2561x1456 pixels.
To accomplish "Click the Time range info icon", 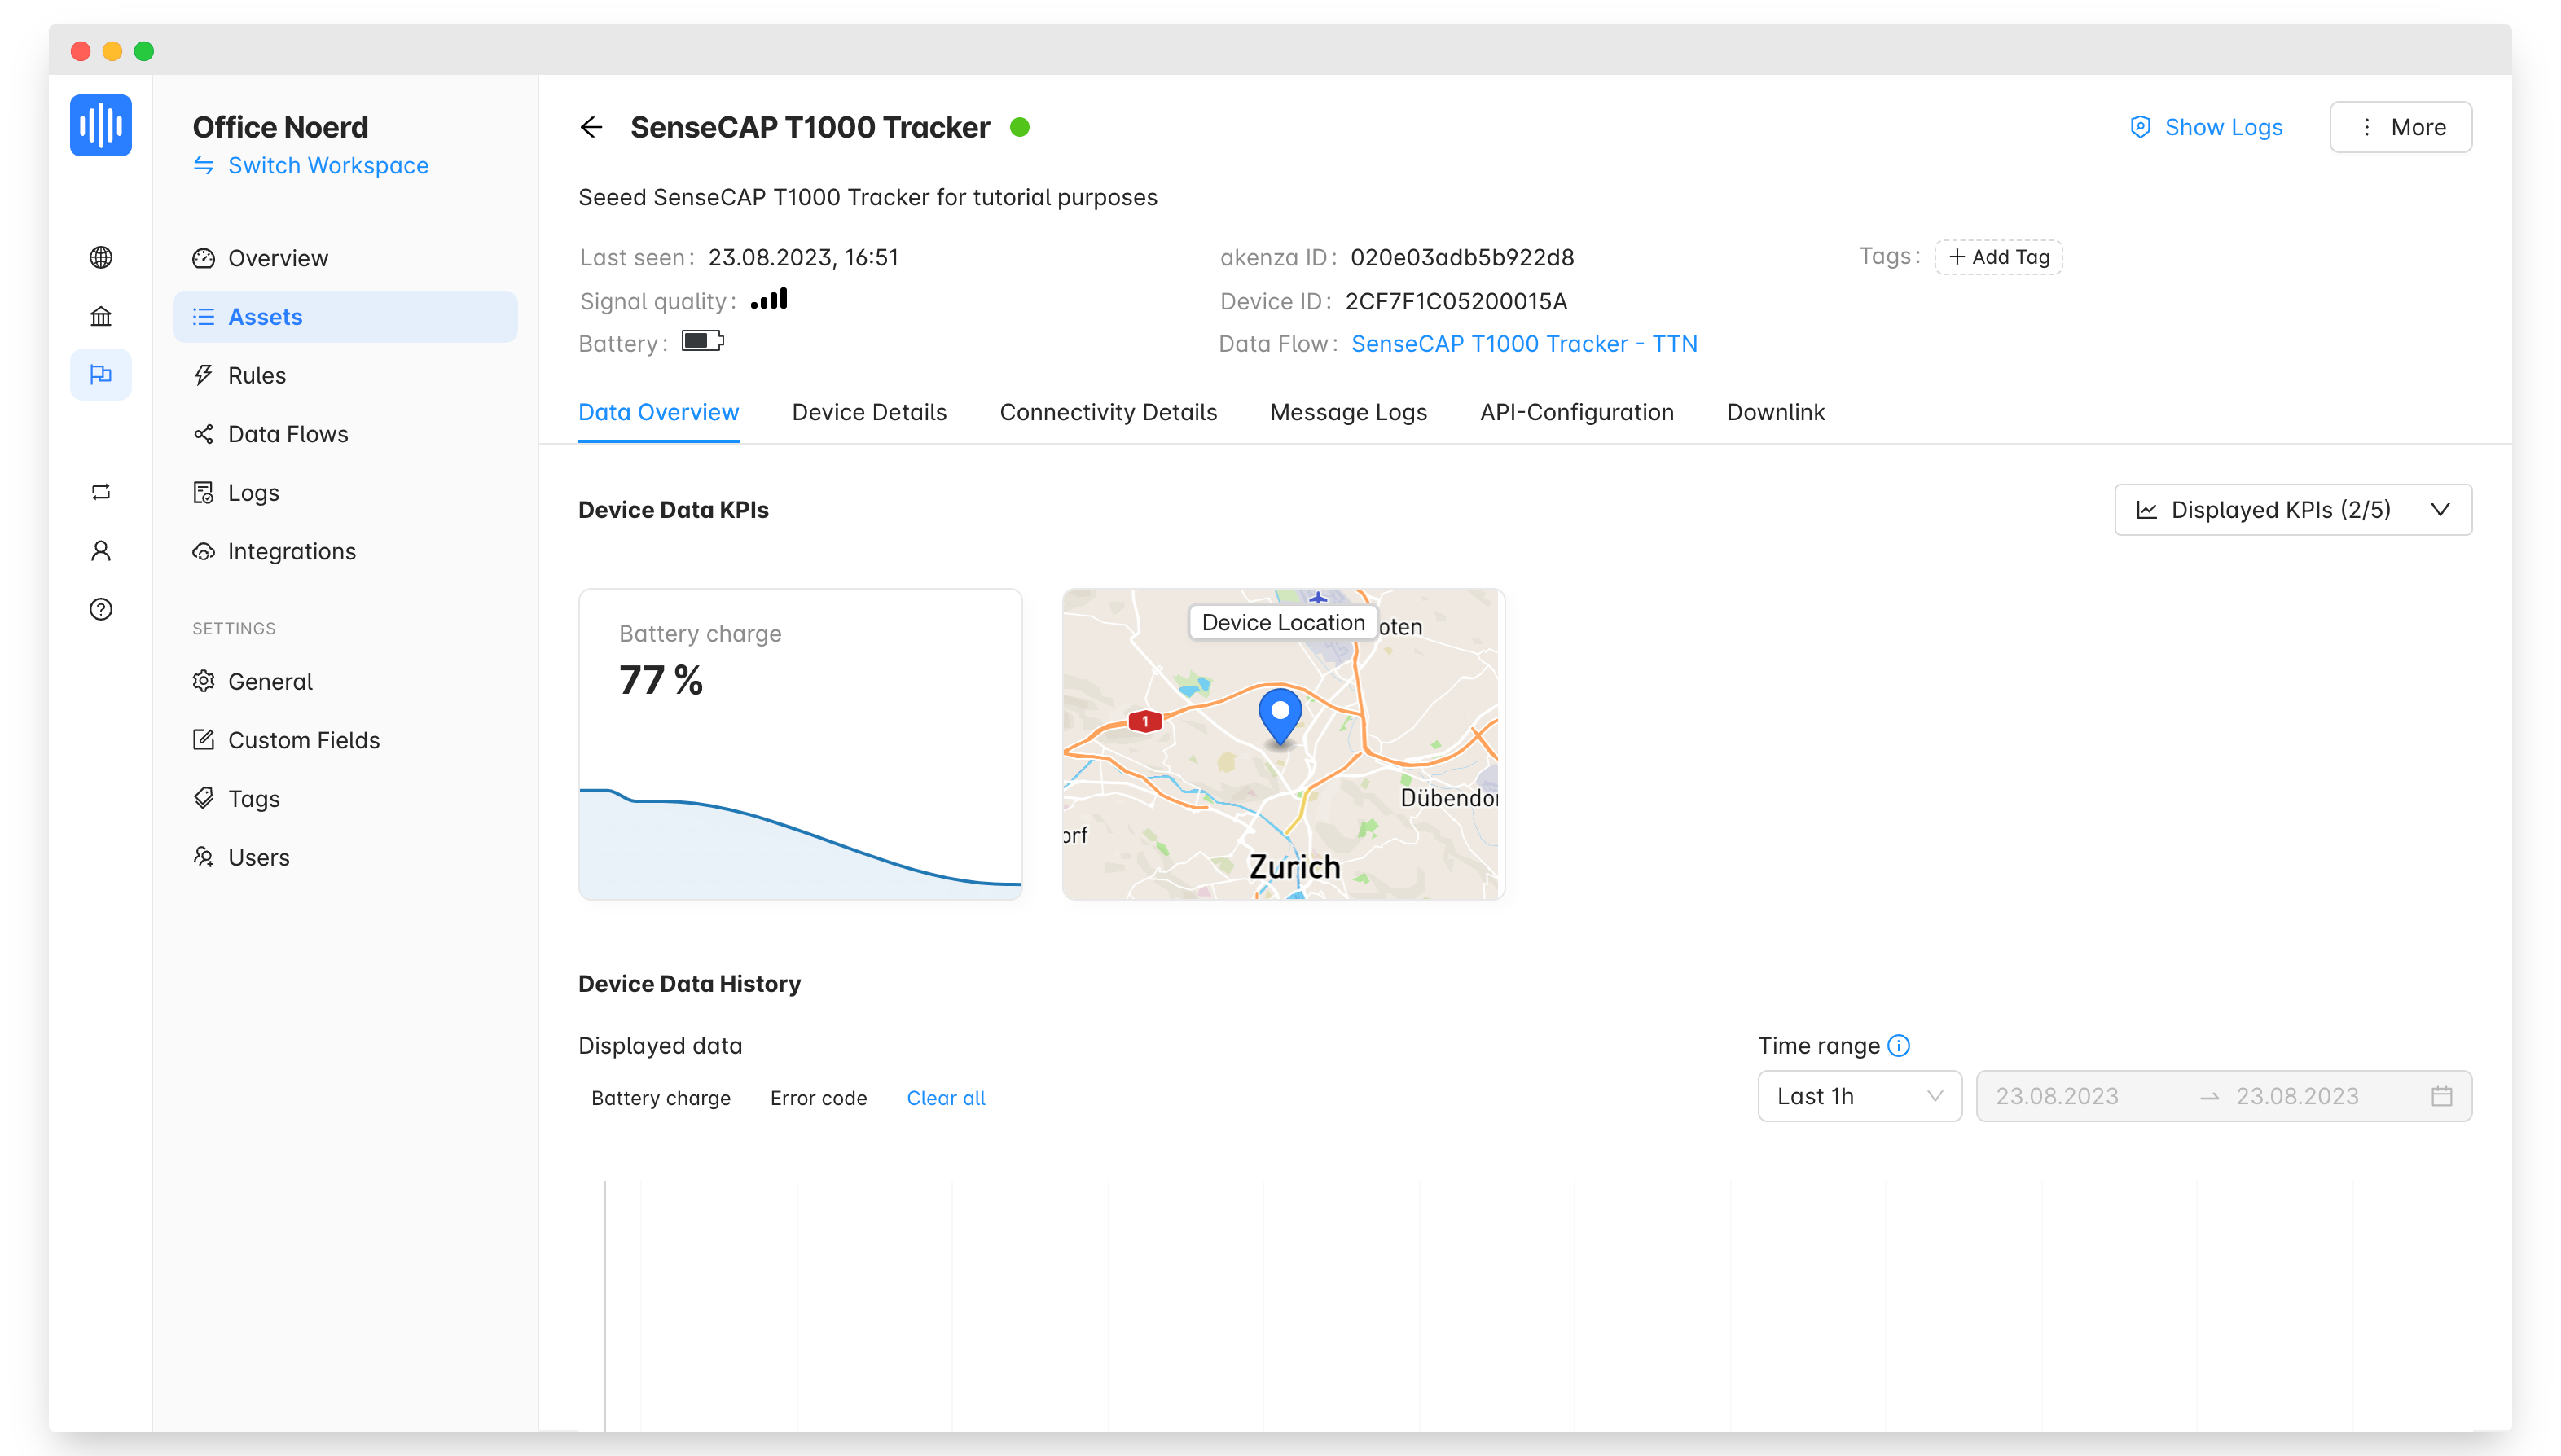I will point(1898,1046).
